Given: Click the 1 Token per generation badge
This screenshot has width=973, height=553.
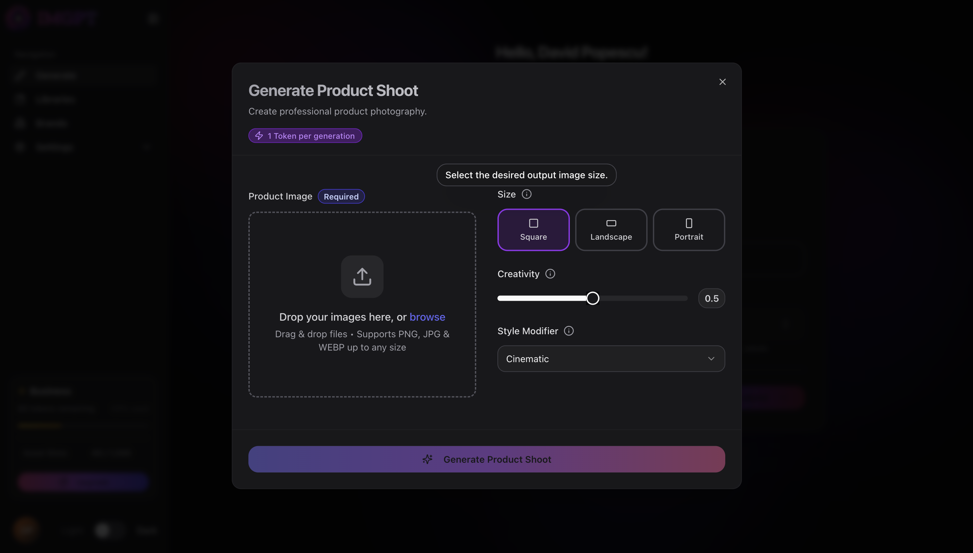Looking at the screenshot, I should tap(305, 135).
